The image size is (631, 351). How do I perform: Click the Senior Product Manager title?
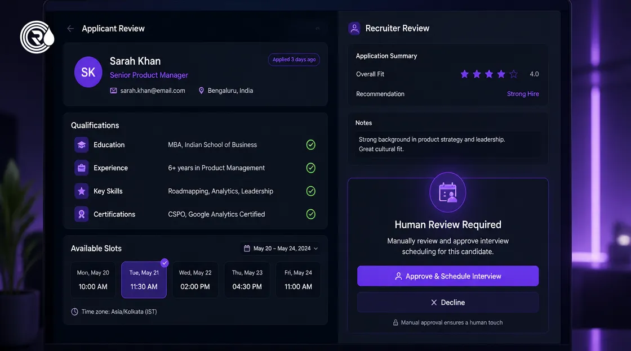149,75
